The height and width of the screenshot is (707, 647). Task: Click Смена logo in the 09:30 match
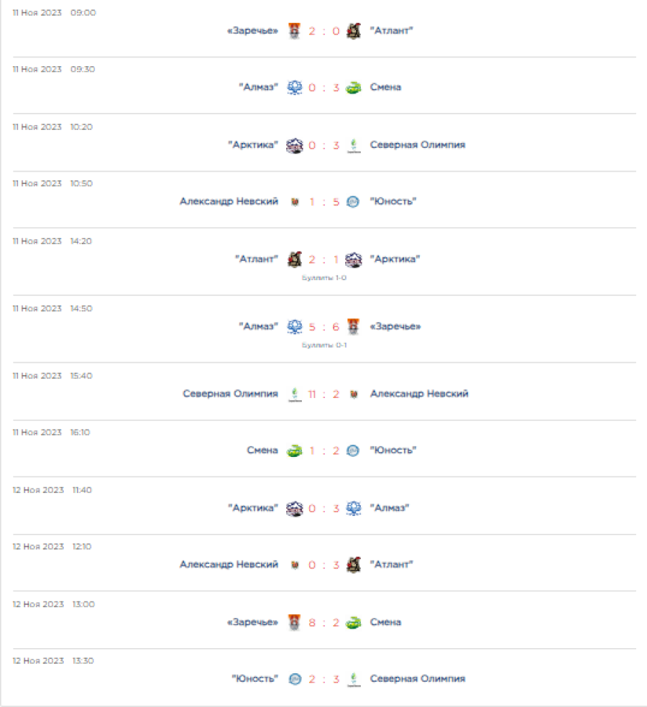coord(353,88)
